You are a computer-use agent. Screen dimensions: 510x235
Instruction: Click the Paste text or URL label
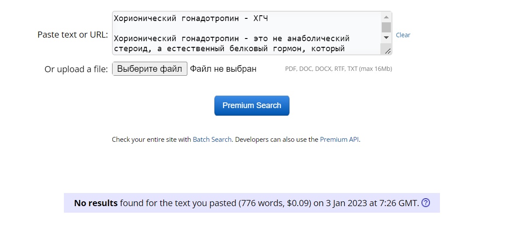tap(73, 35)
